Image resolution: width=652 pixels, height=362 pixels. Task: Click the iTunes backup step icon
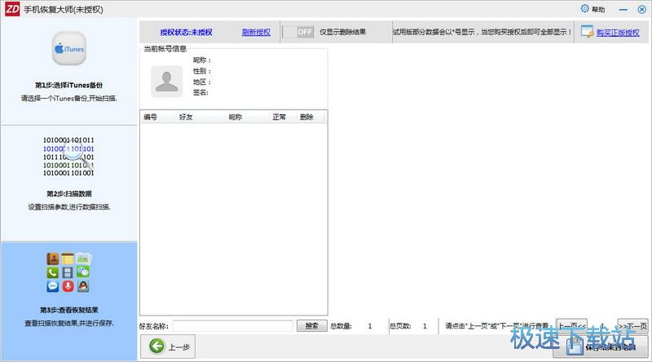68,49
